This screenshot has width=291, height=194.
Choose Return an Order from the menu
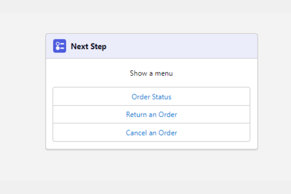(151, 114)
